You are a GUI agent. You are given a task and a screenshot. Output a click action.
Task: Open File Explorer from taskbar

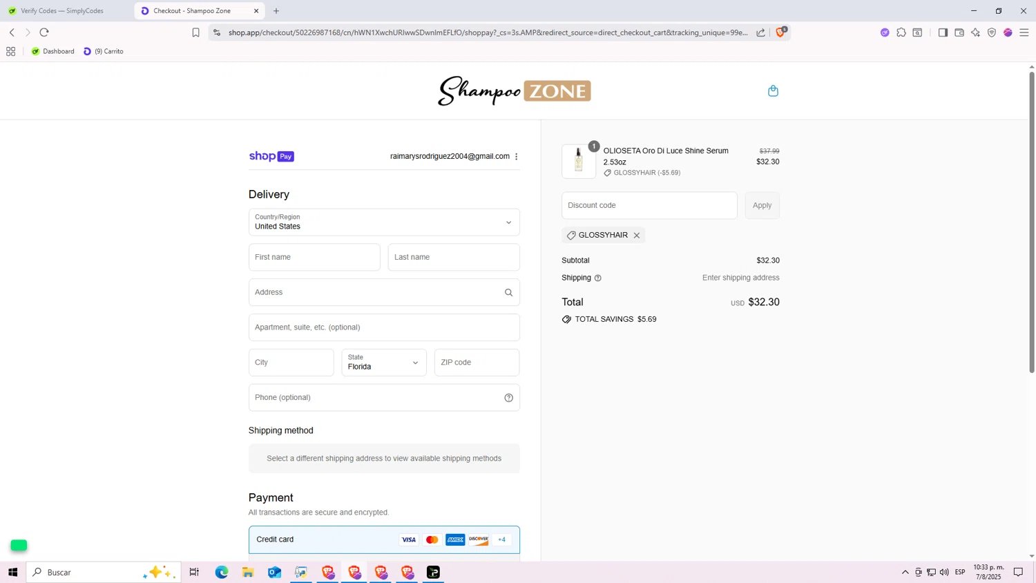tap(248, 572)
